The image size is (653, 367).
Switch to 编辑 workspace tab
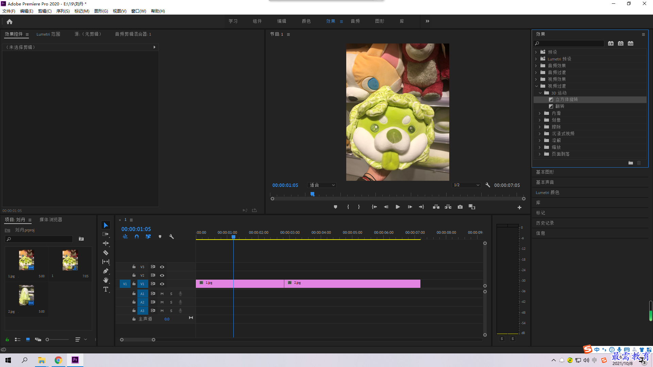point(282,21)
